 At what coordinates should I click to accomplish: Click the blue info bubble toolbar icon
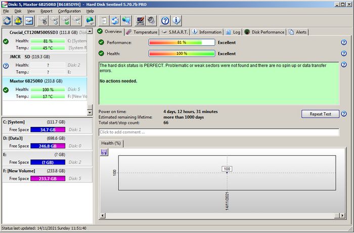[x=176, y=21]
